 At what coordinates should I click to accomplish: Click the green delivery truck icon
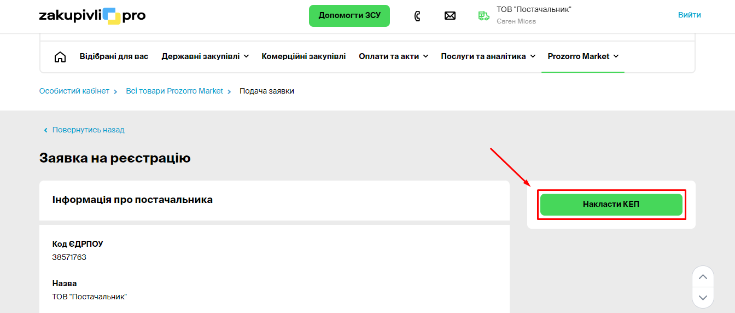coord(483,16)
